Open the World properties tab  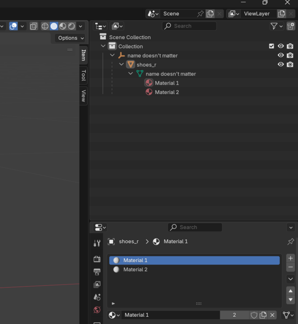97,310
